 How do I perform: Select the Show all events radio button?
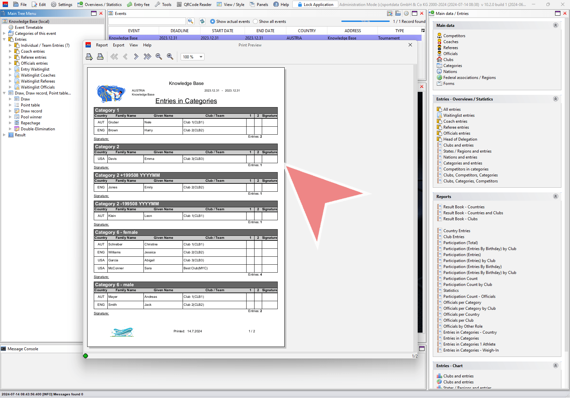pos(255,22)
